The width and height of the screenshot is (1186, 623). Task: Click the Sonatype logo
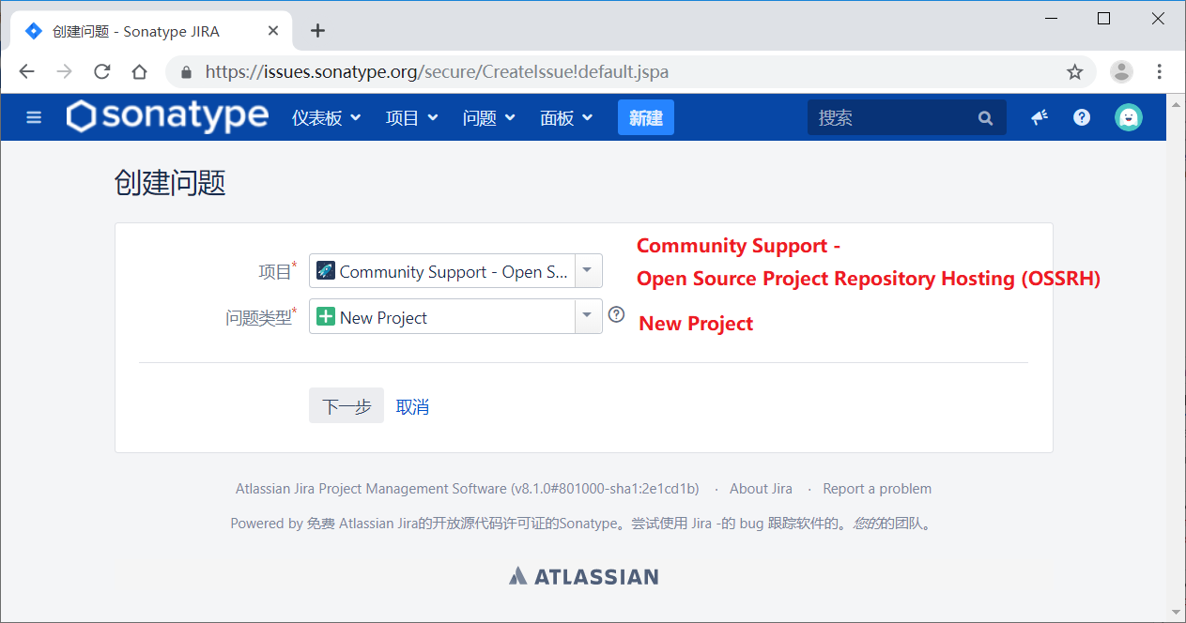pos(167,116)
